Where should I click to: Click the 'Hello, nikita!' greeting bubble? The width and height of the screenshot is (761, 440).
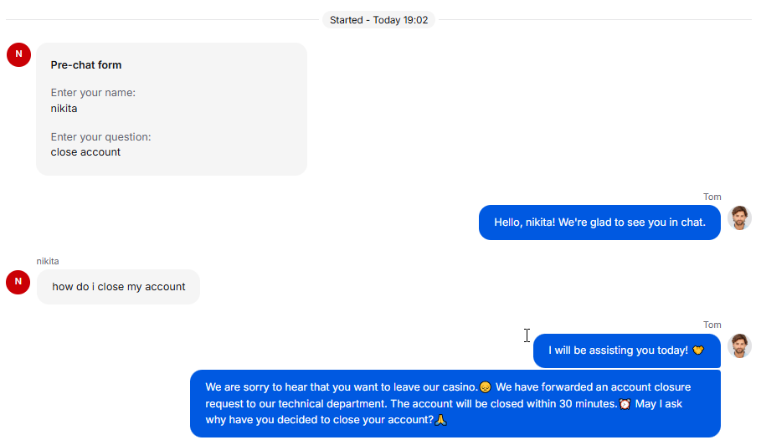tap(599, 223)
